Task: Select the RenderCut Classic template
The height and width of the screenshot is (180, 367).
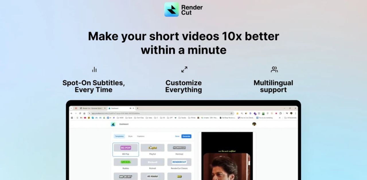Action: (x=179, y=164)
